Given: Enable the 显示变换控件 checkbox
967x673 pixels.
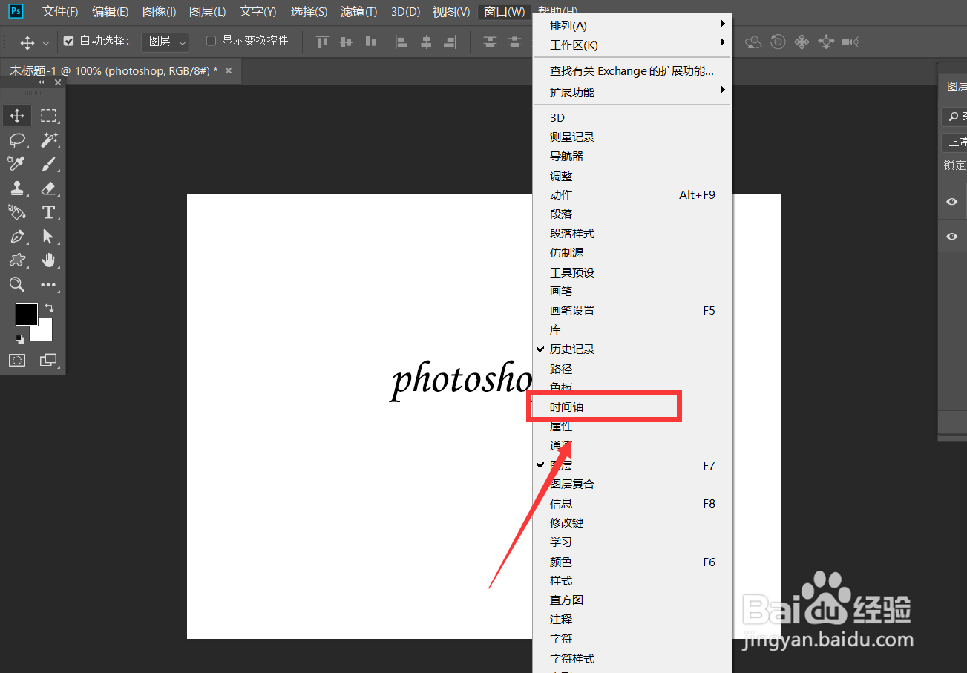Looking at the screenshot, I should click(x=211, y=41).
